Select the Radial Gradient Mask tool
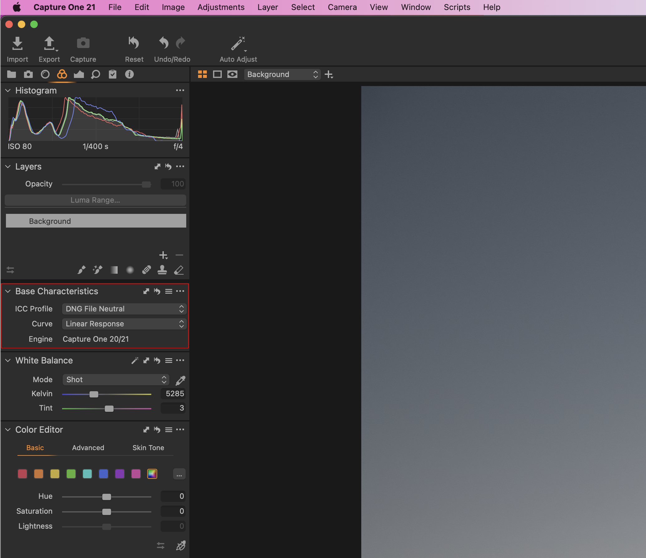The width and height of the screenshot is (646, 558). pos(130,270)
